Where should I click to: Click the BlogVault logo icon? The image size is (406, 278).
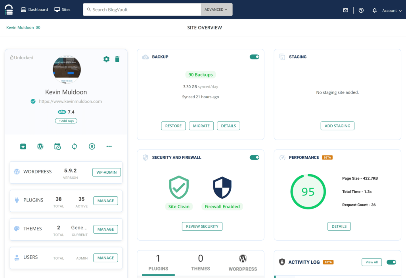coord(9,10)
